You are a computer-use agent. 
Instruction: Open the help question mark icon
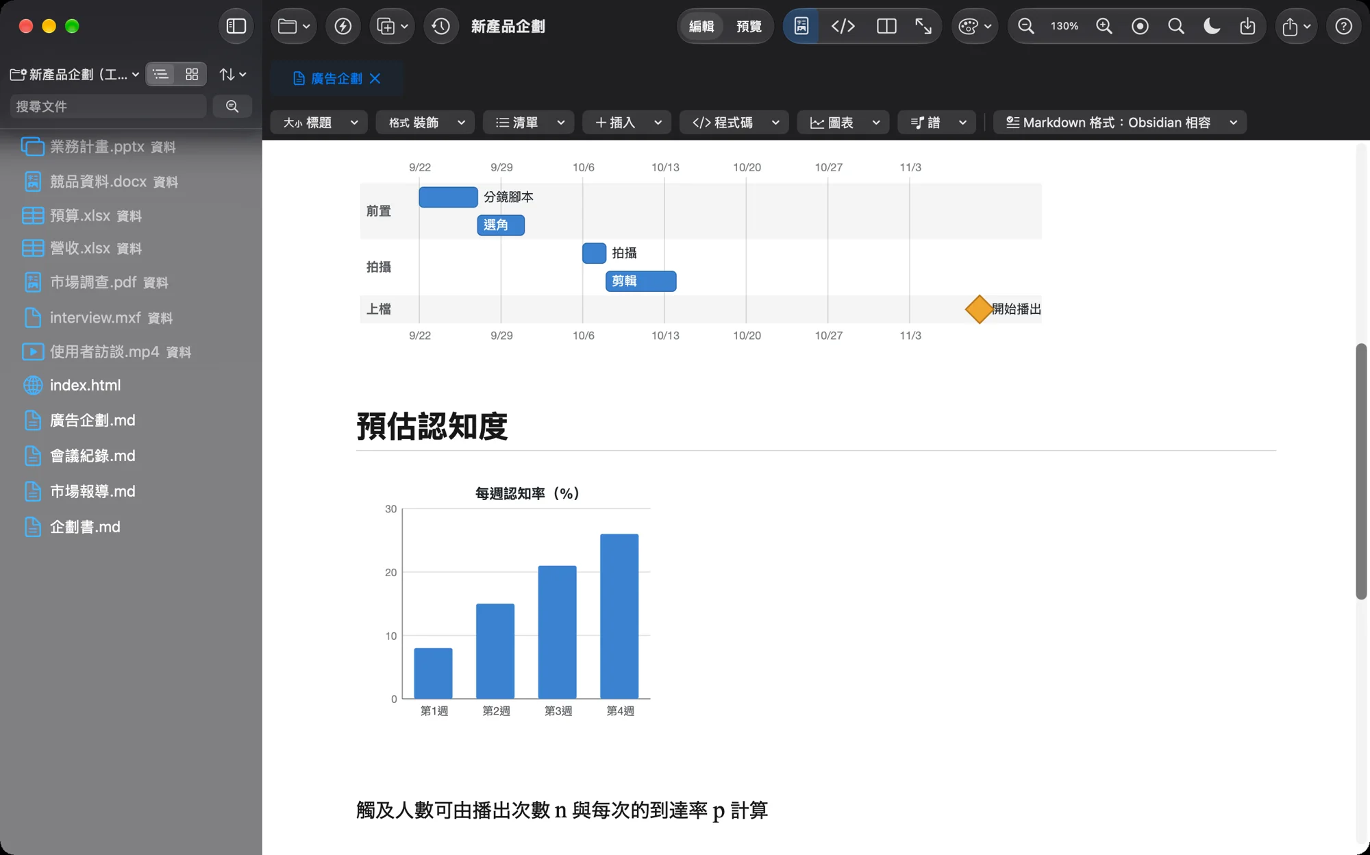pos(1343,26)
